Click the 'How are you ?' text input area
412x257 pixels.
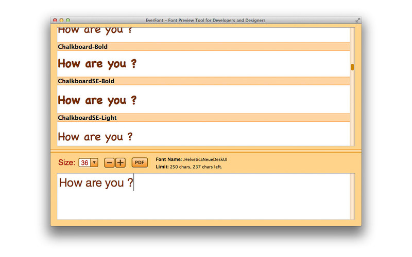coord(203,196)
